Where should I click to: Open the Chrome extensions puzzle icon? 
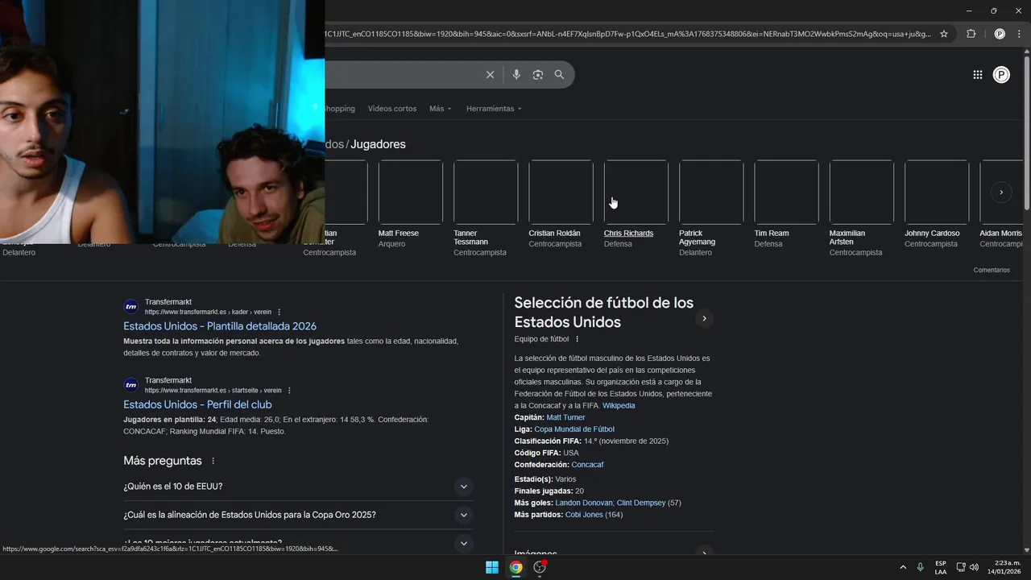tap(971, 34)
